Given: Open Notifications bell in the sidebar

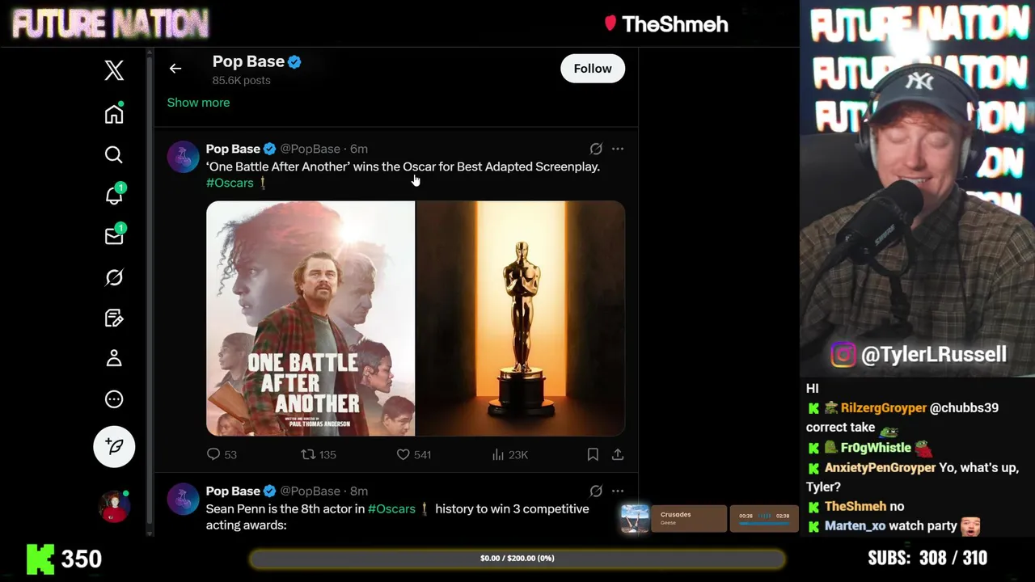Looking at the screenshot, I should (x=114, y=195).
